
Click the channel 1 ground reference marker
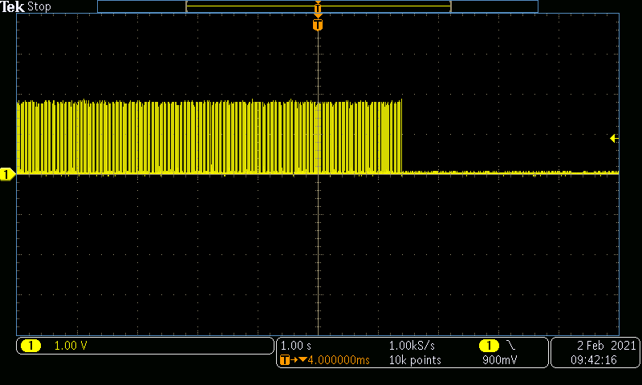7,174
